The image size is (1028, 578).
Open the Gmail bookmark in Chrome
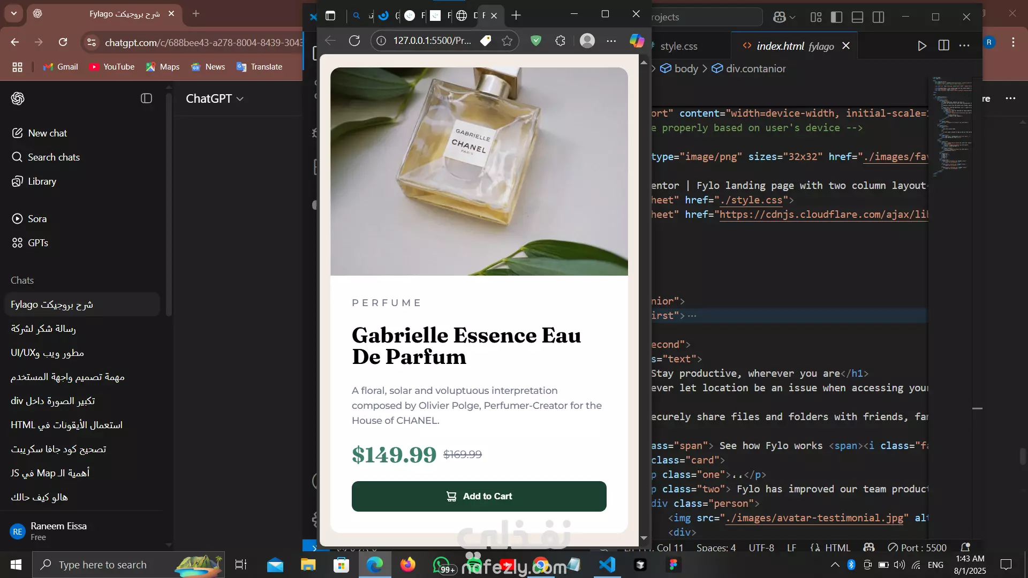61,67
